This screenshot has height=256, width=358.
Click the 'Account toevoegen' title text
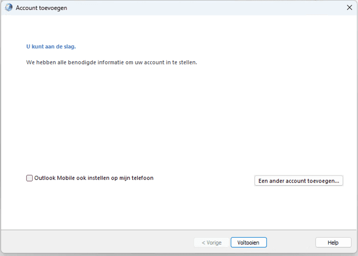tap(41, 8)
